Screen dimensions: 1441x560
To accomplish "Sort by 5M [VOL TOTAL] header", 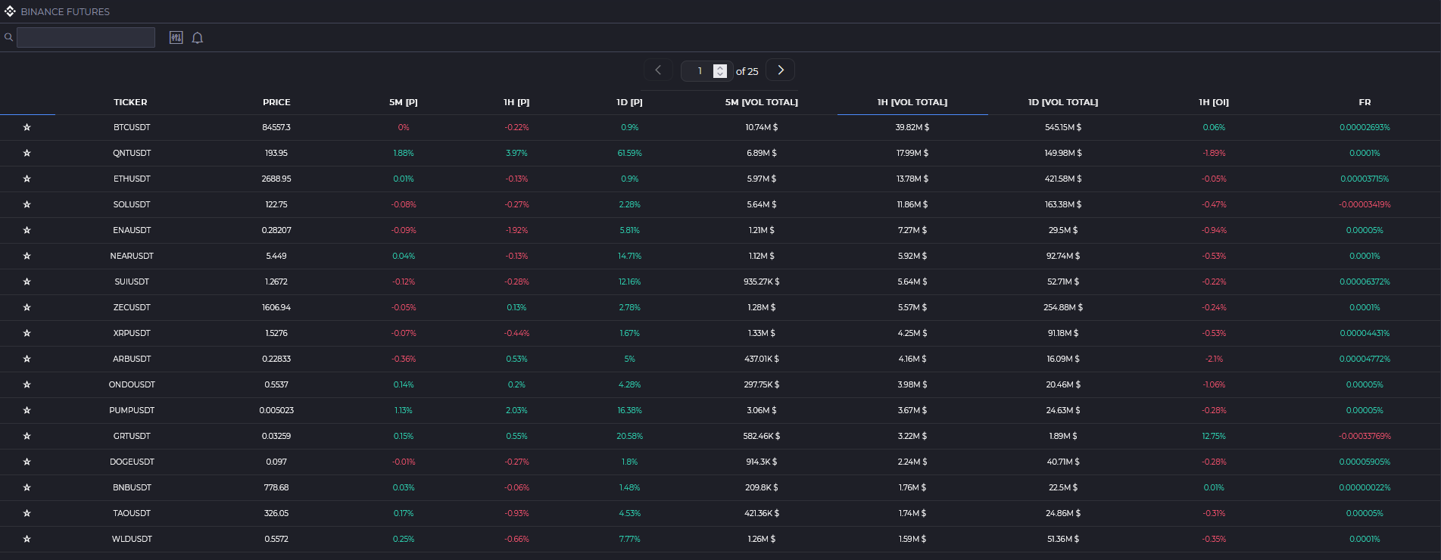I will point(762,102).
